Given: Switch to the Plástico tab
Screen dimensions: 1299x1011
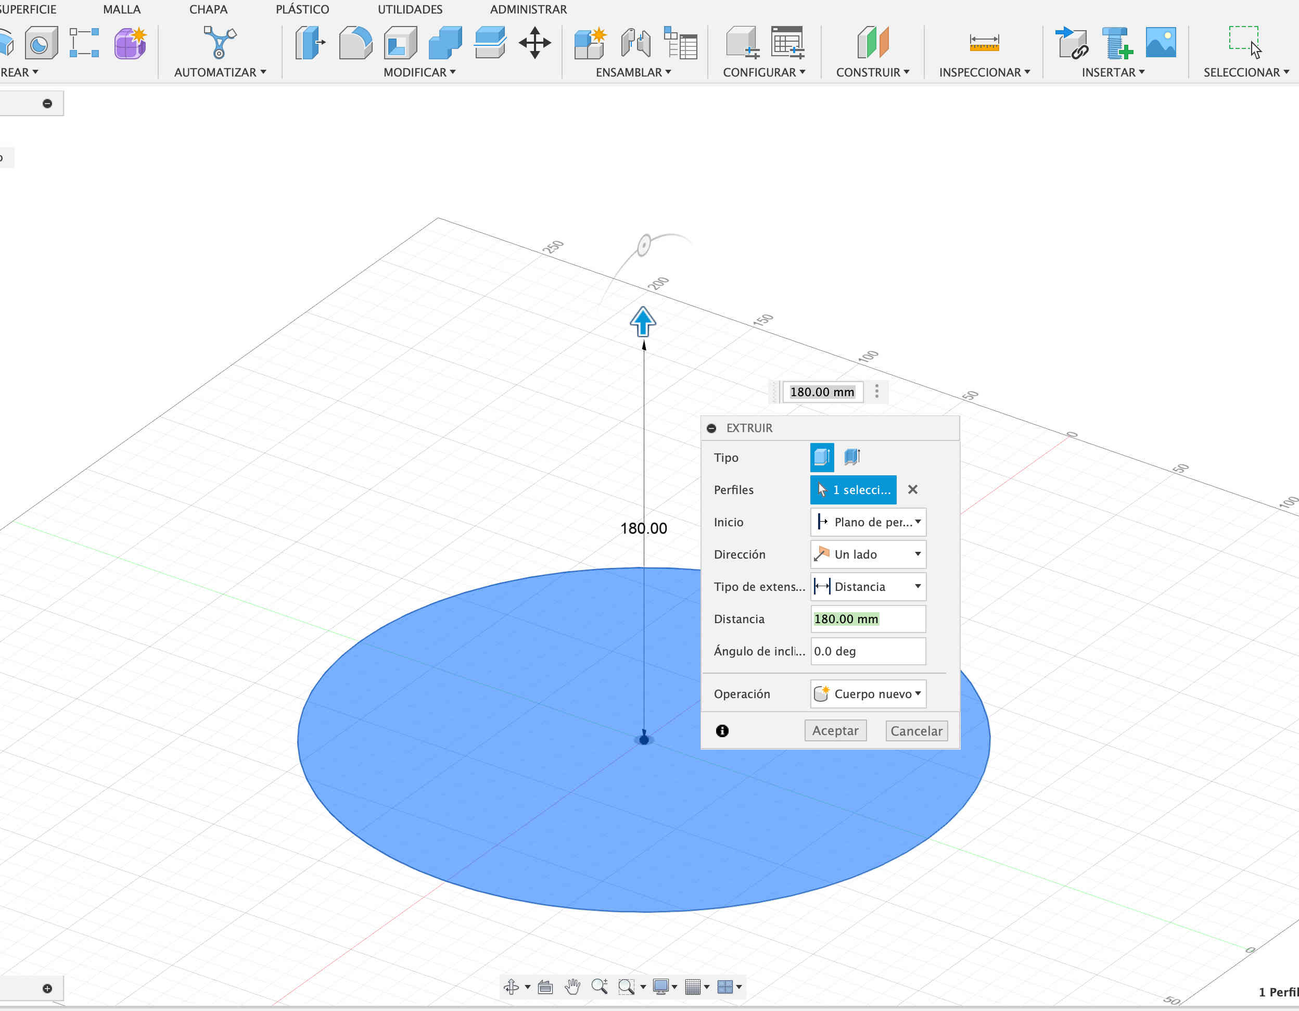Looking at the screenshot, I should [x=302, y=9].
